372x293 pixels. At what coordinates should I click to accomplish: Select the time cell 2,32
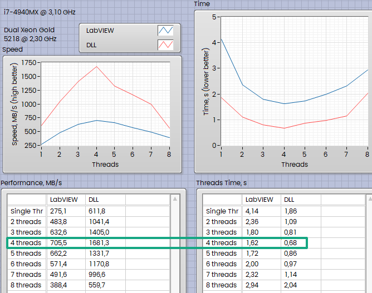point(261,275)
